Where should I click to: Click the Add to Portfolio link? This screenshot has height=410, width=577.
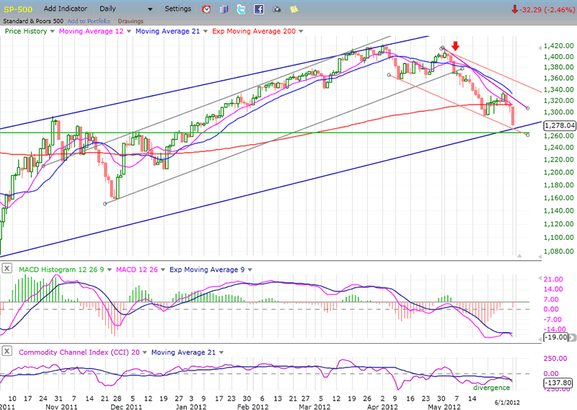tap(89, 22)
